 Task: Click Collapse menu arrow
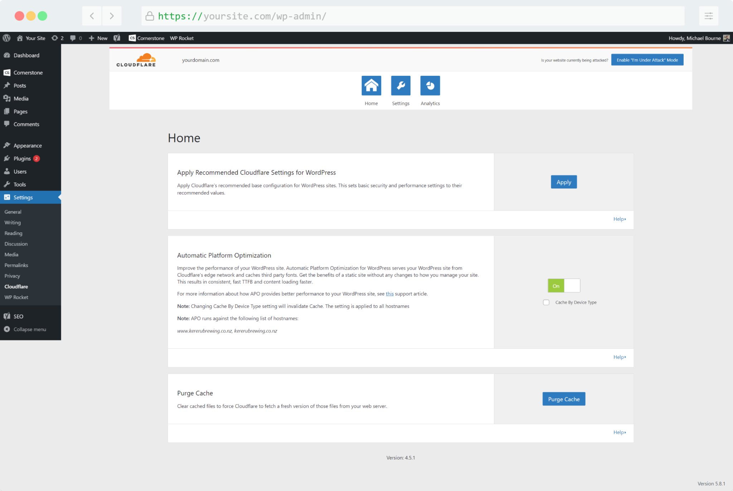(7, 329)
